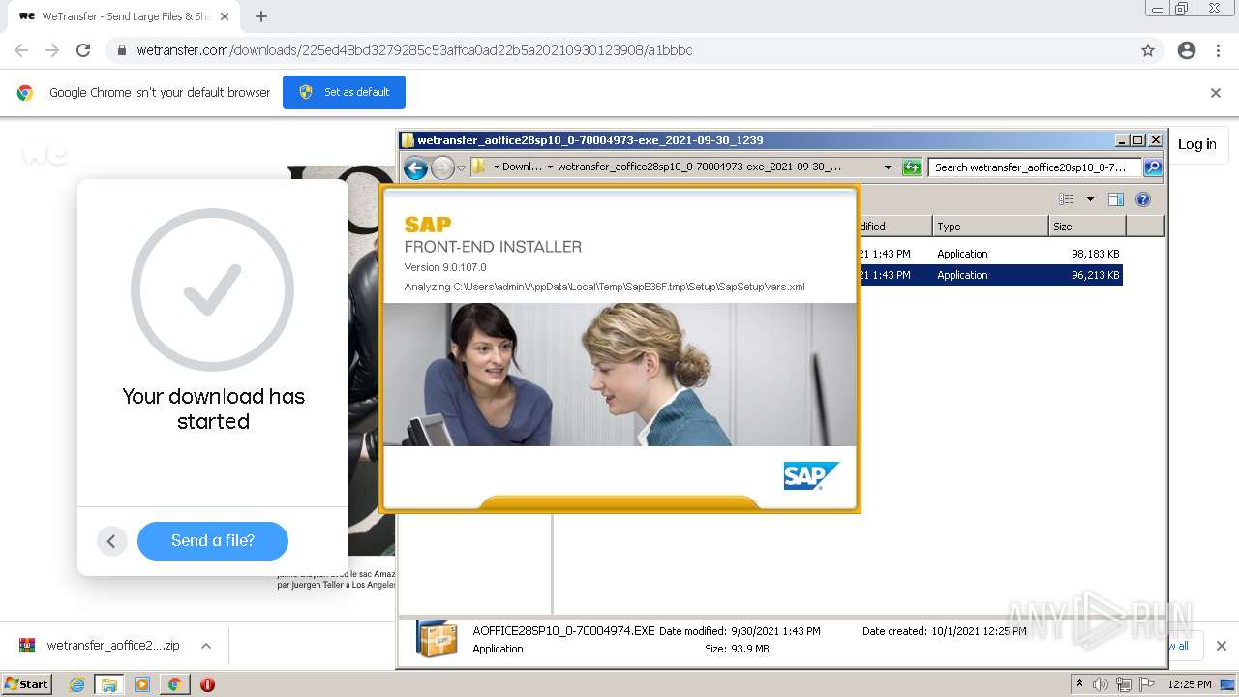The width and height of the screenshot is (1239, 697).
Task: Click the site lock icon
Action: (121, 50)
